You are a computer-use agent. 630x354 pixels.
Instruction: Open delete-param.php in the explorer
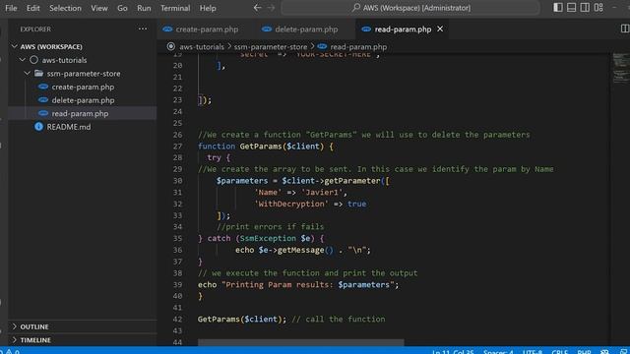point(83,100)
